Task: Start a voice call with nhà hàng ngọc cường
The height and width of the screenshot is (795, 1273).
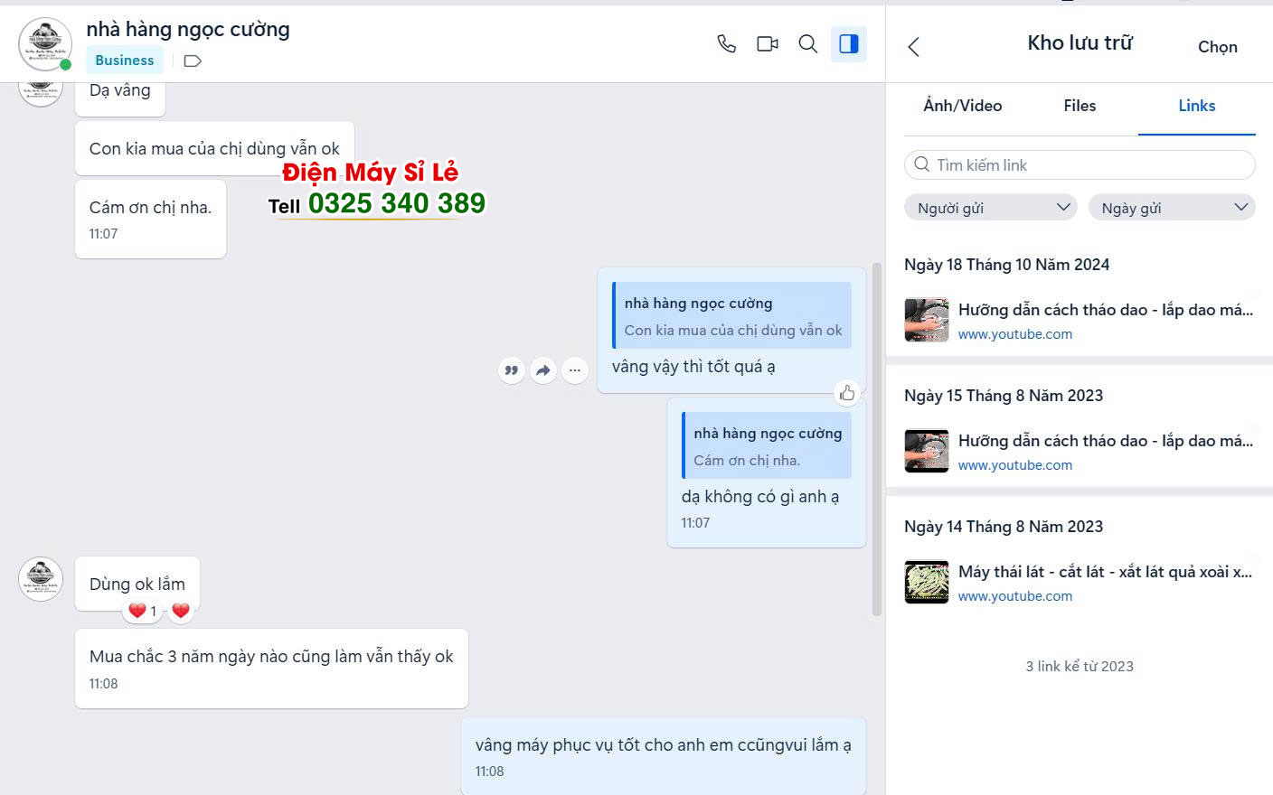Action: pyautogui.click(x=726, y=43)
